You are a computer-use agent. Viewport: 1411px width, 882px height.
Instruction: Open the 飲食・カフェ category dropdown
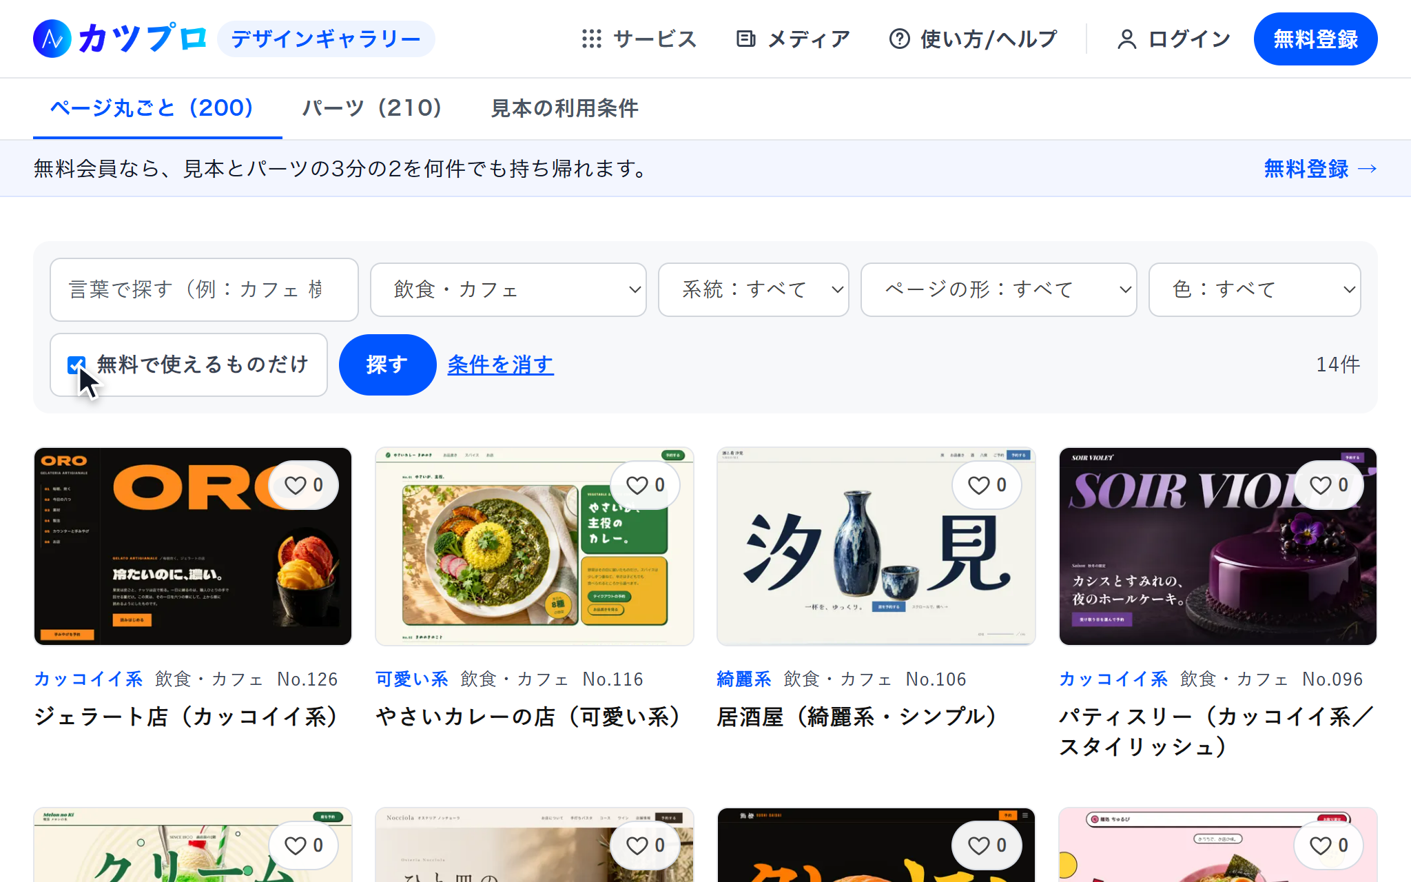click(508, 289)
